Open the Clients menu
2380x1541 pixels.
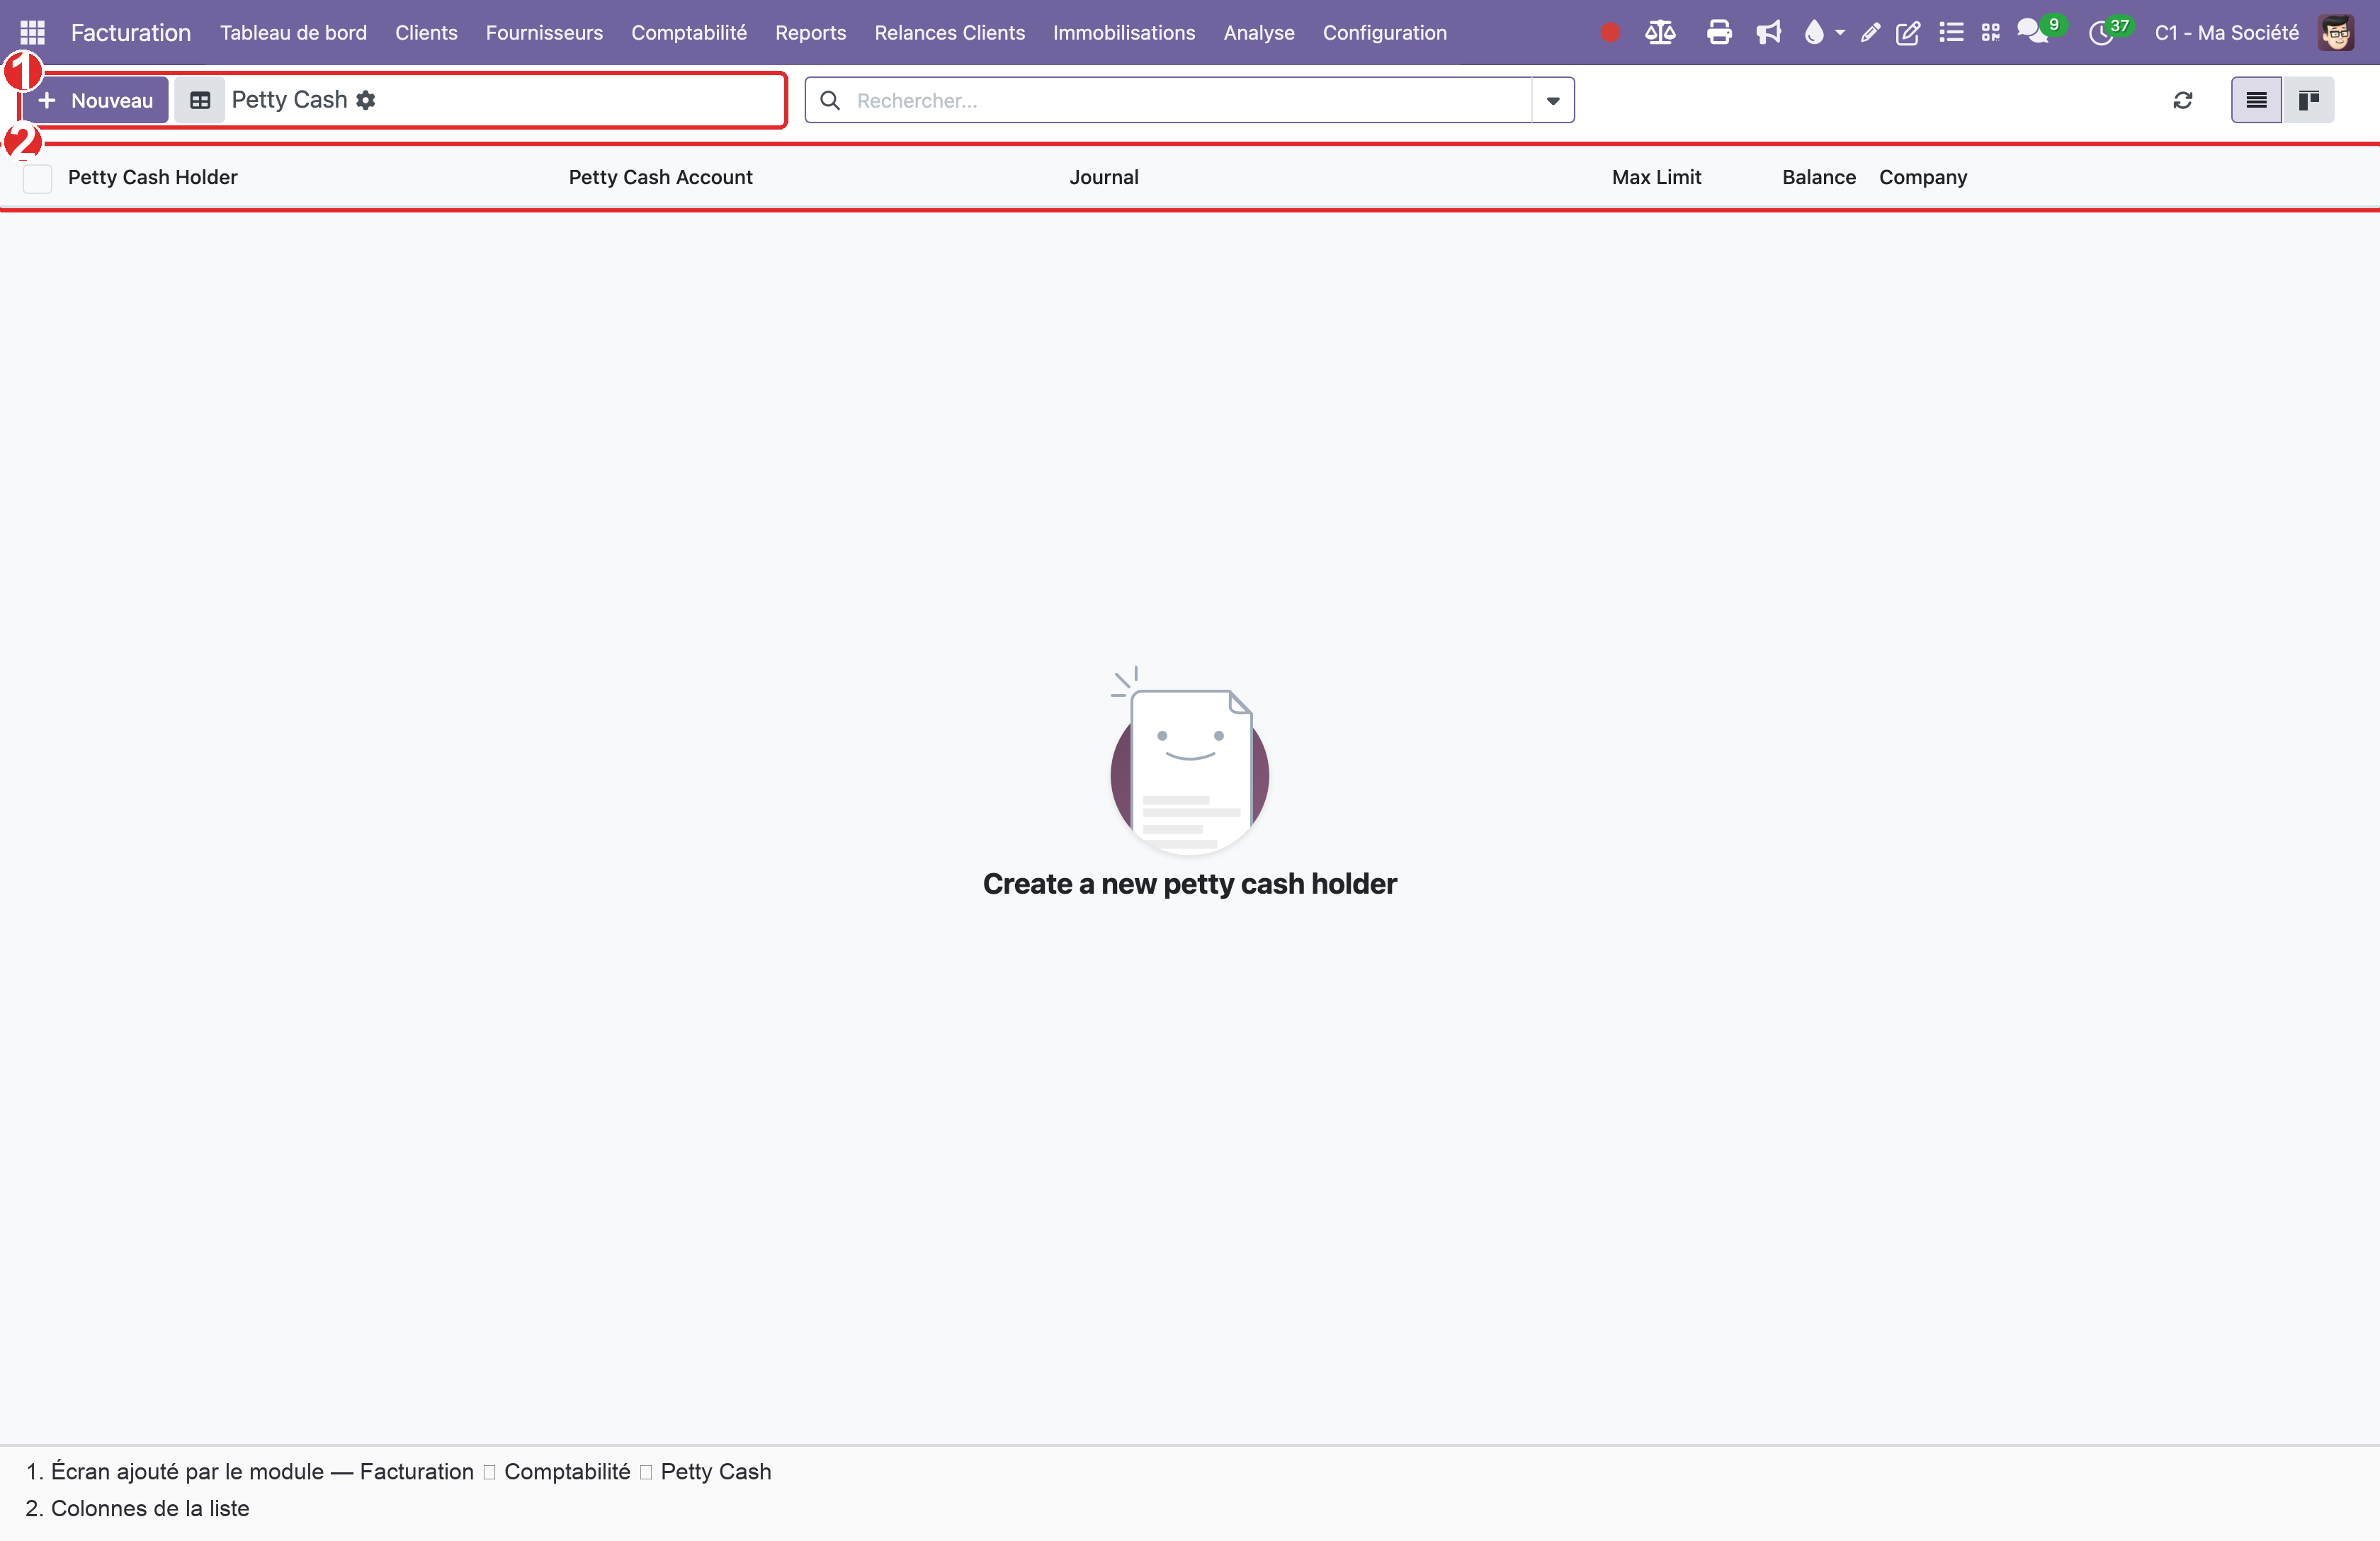pyautogui.click(x=426, y=32)
